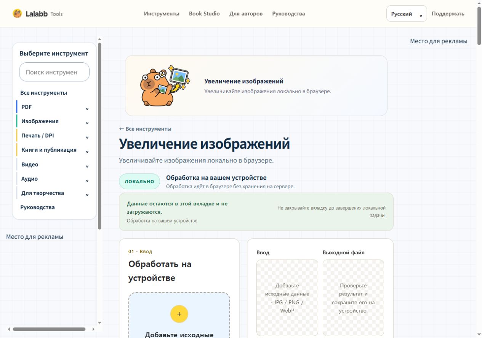Click the horizontal scrollbar left arrow

9,329
